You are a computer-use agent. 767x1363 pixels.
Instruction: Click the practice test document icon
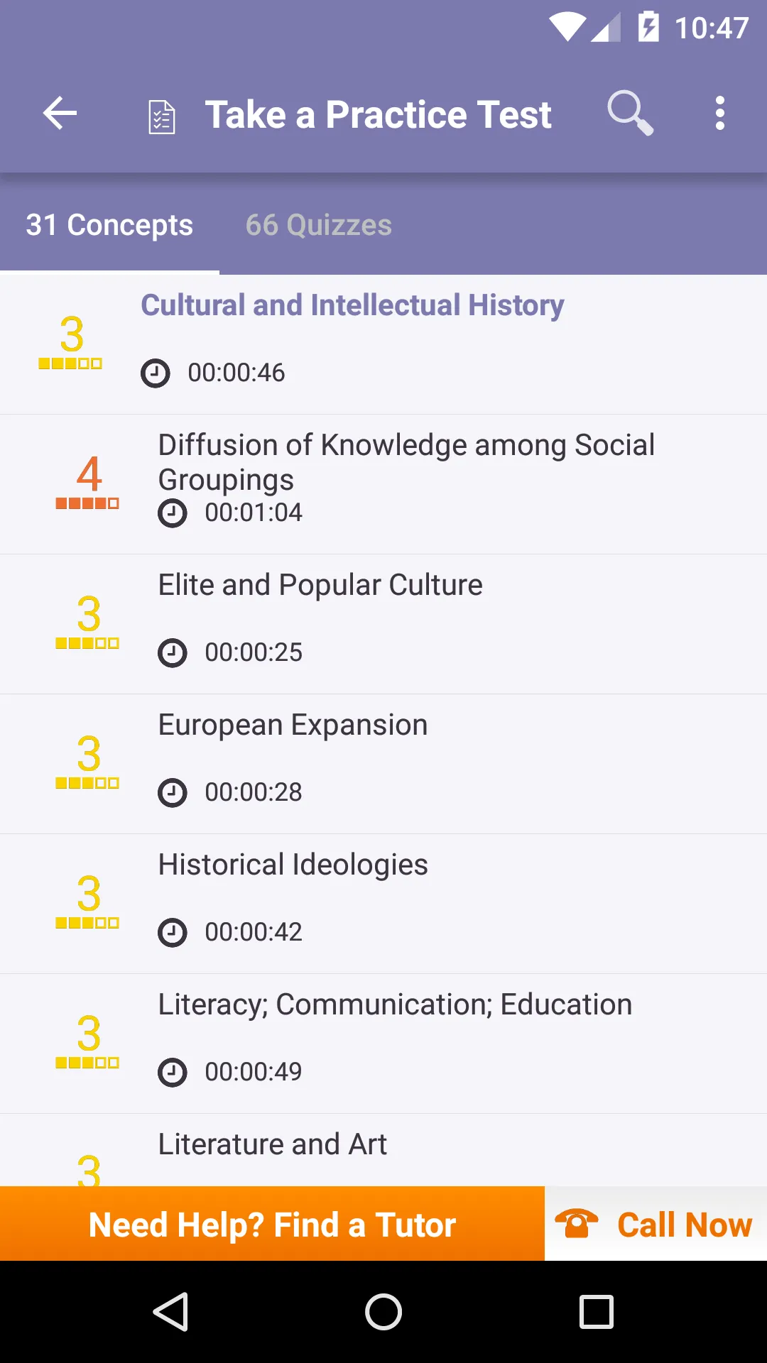[162, 117]
